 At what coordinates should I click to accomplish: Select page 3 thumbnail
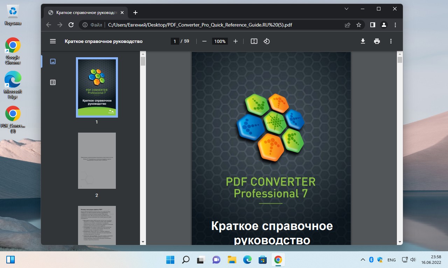point(97,225)
